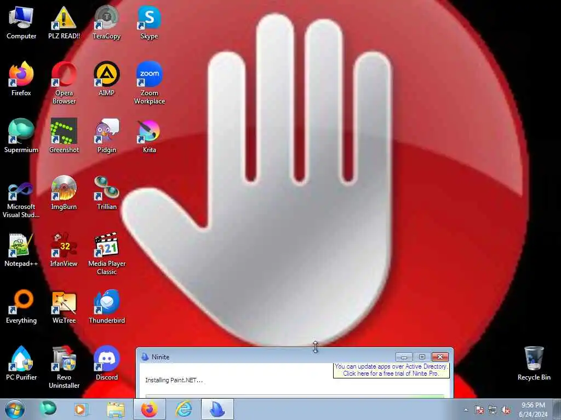The width and height of the screenshot is (561, 420).
Task: Select the Opera Browser icon
Action: (64, 83)
